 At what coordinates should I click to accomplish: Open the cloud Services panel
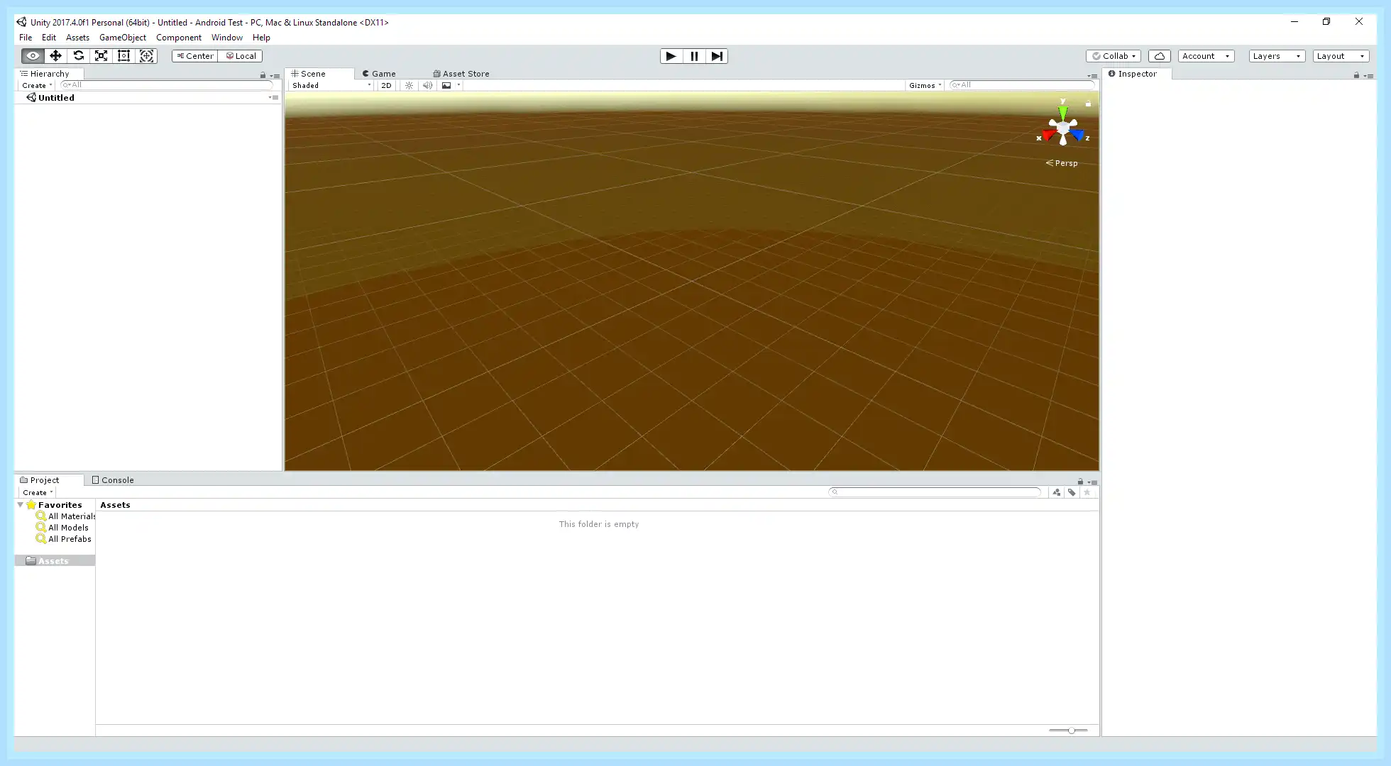(x=1160, y=56)
